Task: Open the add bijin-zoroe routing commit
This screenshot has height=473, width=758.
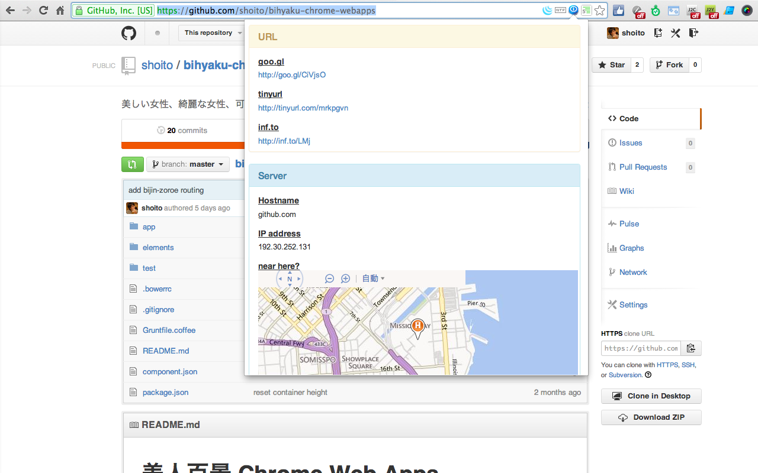Action: (x=166, y=190)
